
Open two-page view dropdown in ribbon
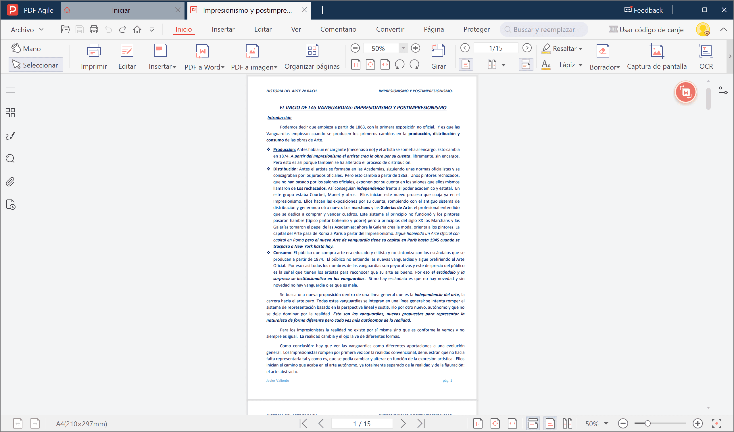pos(503,65)
